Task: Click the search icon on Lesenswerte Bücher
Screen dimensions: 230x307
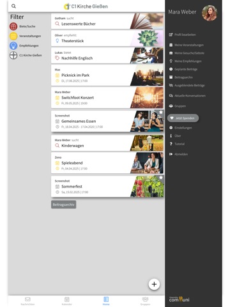Action: (57, 24)
